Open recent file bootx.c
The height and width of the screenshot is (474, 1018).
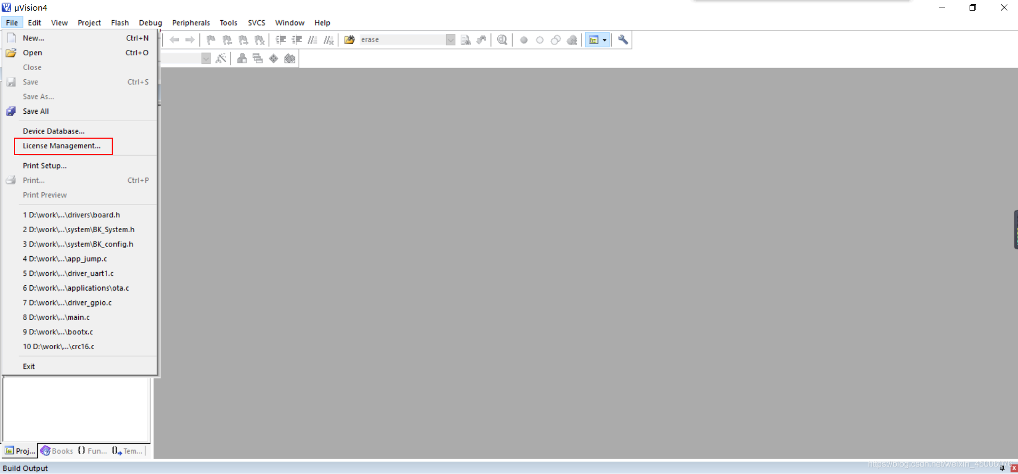pyautogui.click(x=80, y=332)
